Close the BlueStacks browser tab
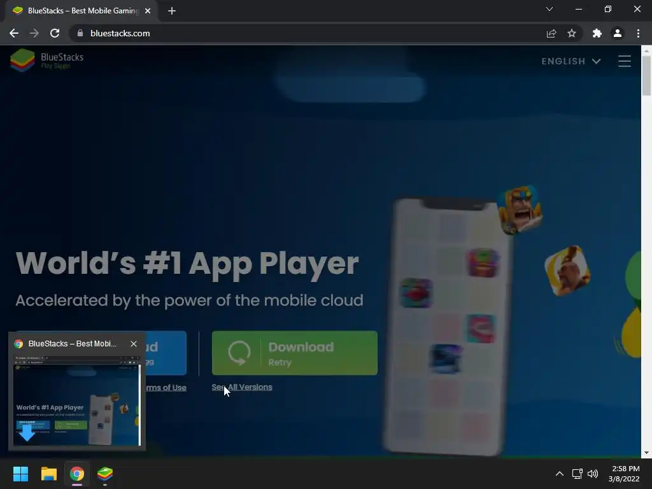 point(148,11)
